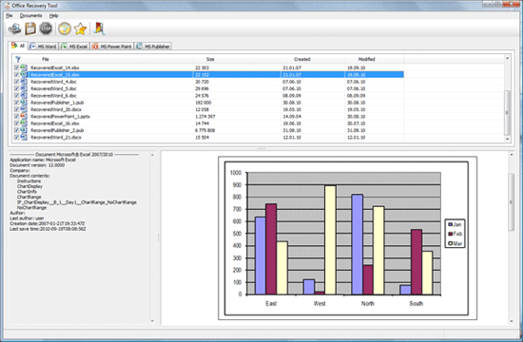Sort list by the File column header
This screenshot has width=523, height=342.
click(x=46, y=59)
